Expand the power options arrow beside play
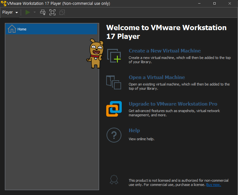Screen dimensions: 238x195 [x=35, y=12]
